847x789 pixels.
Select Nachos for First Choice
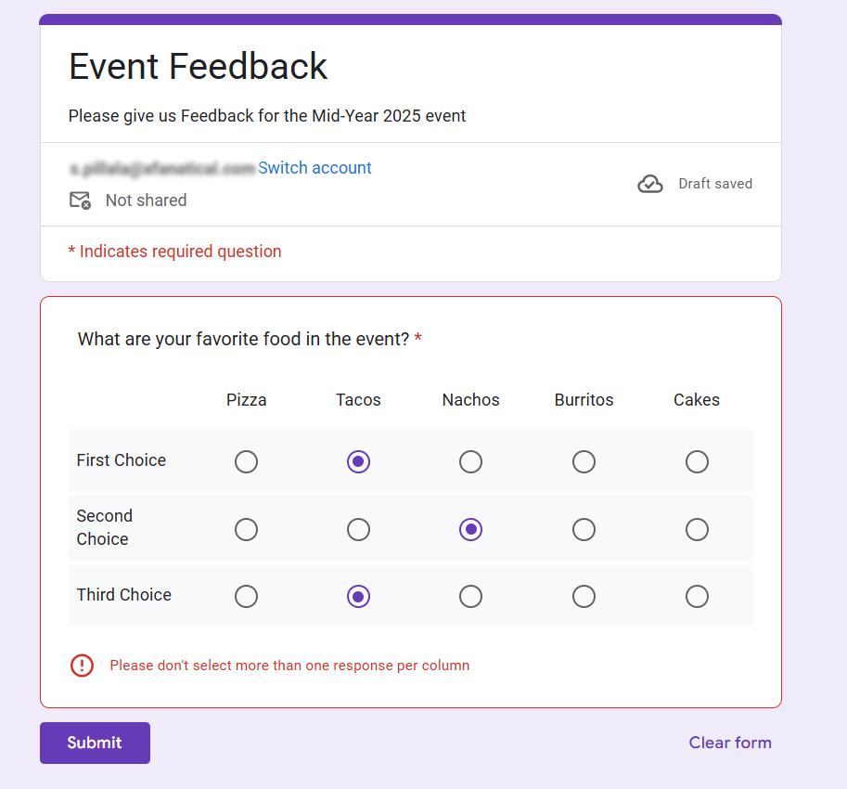pyautogui.click(x=470, y=461)
